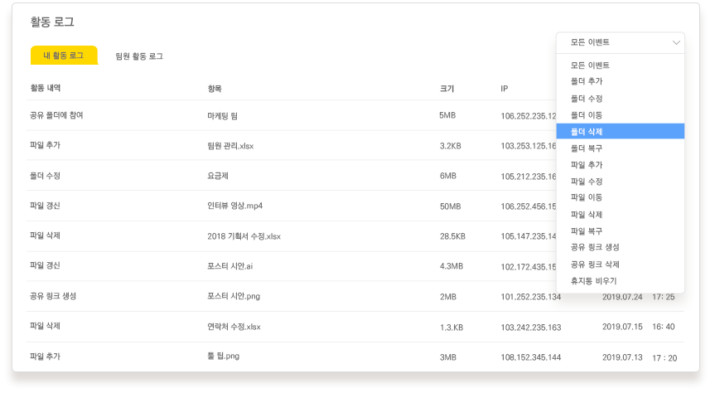Click the 팀원 관리.xlsx file entry
The height and width of the screenshot is (398, 715).
231,145
